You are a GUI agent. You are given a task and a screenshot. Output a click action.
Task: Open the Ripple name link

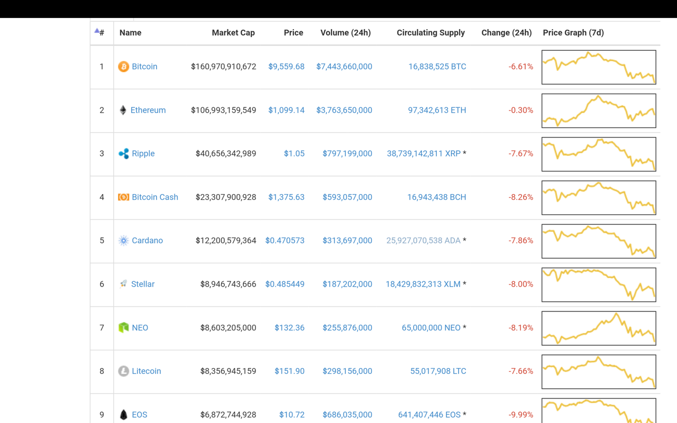[143, 153]
